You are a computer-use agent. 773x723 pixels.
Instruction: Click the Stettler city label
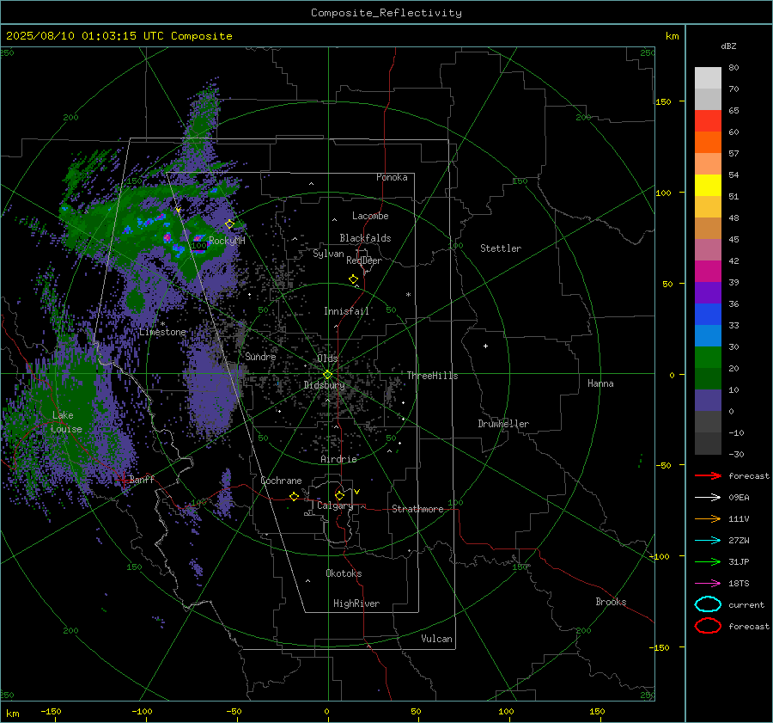[501, 248]
